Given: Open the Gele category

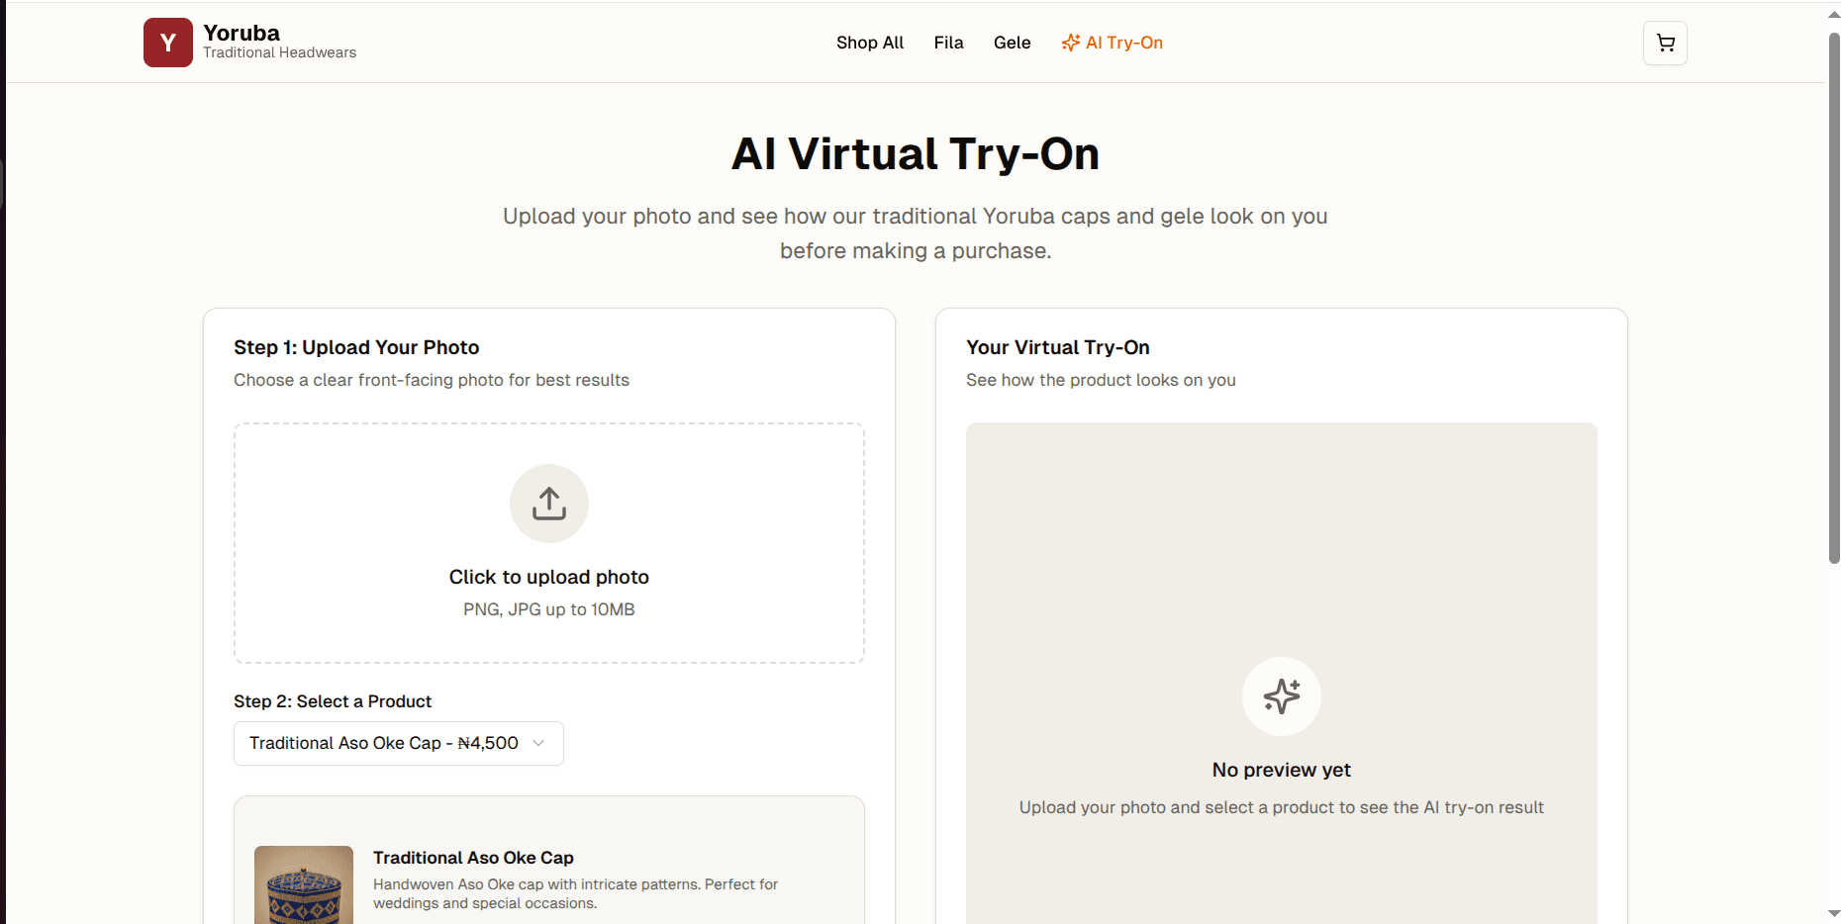Looking at the screenshot, I should (1012, 43).
